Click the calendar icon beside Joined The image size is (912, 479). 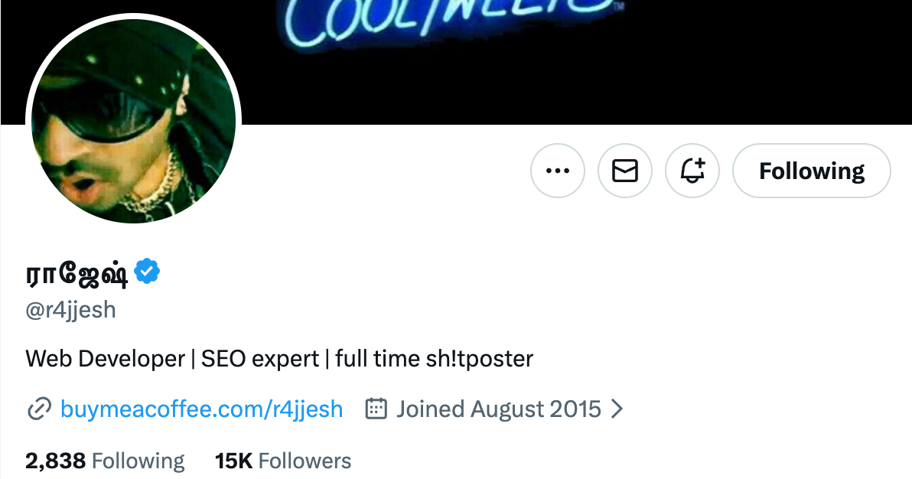pyautogui.click(x=376, y=409)
